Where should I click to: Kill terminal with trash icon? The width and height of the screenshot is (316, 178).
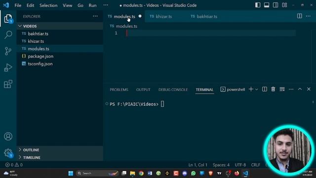(273, 89)
